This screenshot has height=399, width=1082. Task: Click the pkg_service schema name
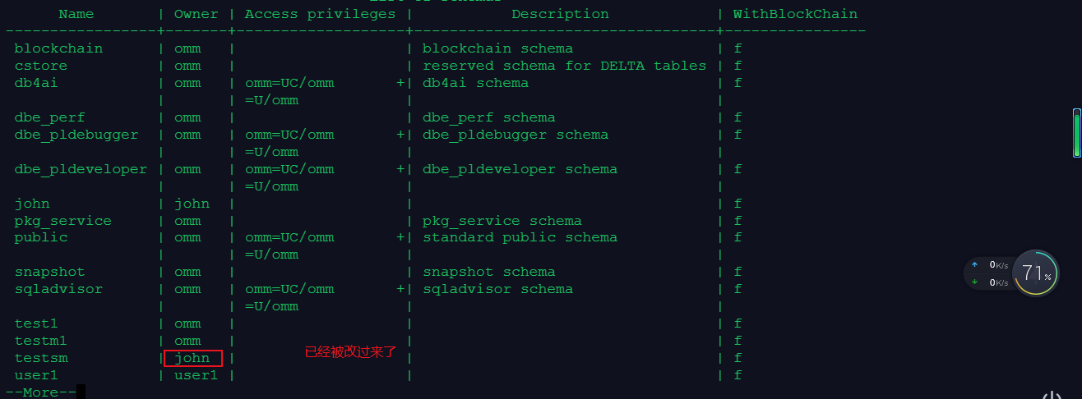(x=62, y=221)
